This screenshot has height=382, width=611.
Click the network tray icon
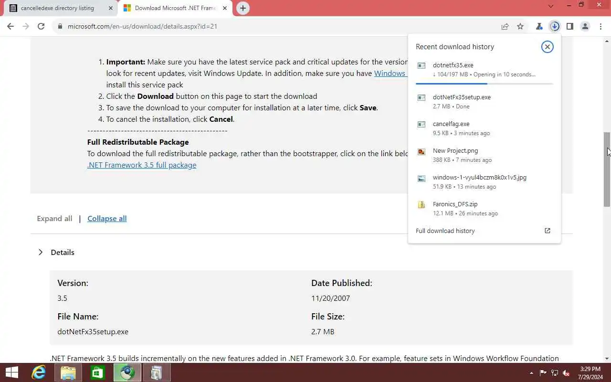pyautogui.click(x=555, y=373)
